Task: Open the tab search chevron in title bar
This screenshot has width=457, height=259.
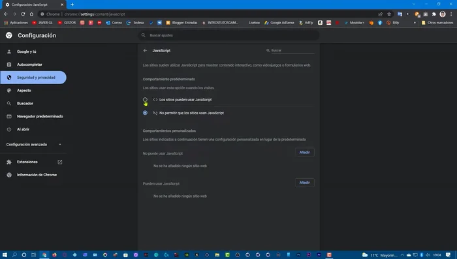Action: 414,4
